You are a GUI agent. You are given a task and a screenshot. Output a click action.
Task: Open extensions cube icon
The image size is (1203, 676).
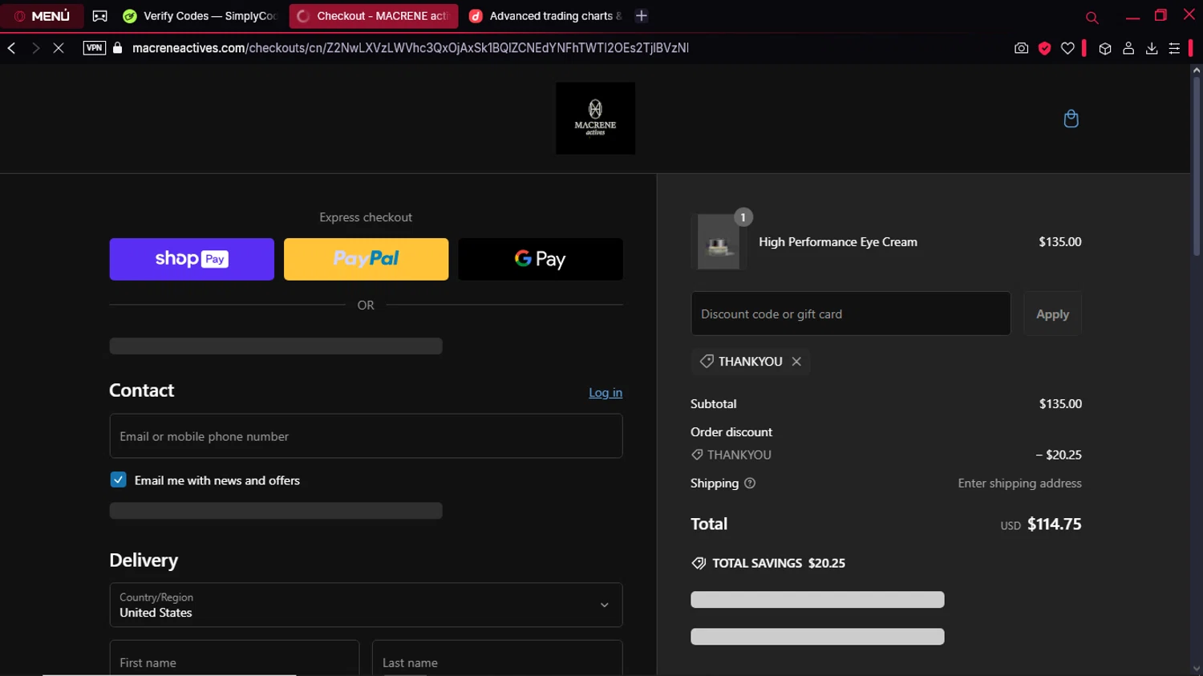click(1105, 48)
